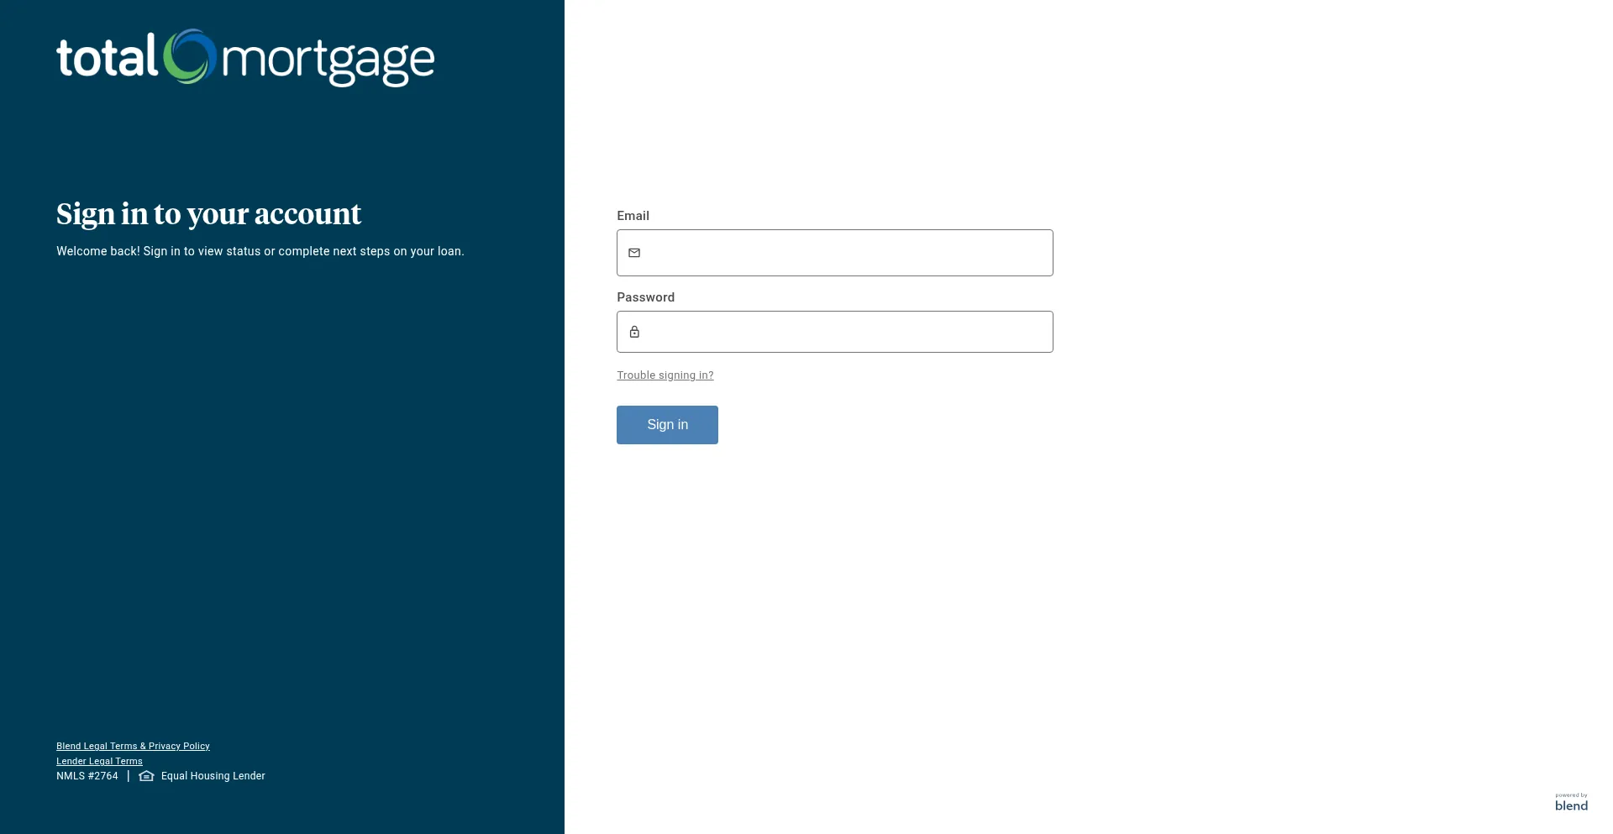Click the Equal Housing Lender house icon

click(x=146, y=776)
